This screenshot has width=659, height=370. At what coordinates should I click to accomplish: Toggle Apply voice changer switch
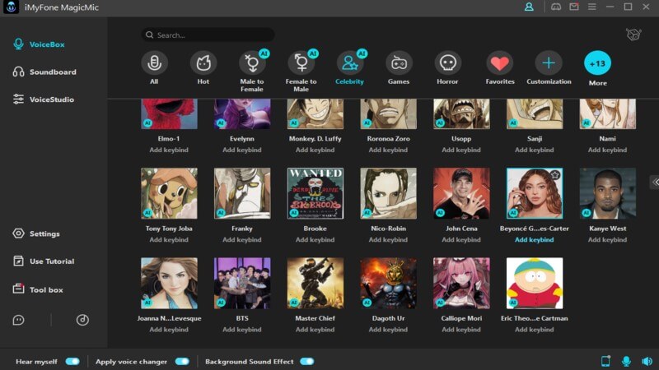click(x=182, y=361)
